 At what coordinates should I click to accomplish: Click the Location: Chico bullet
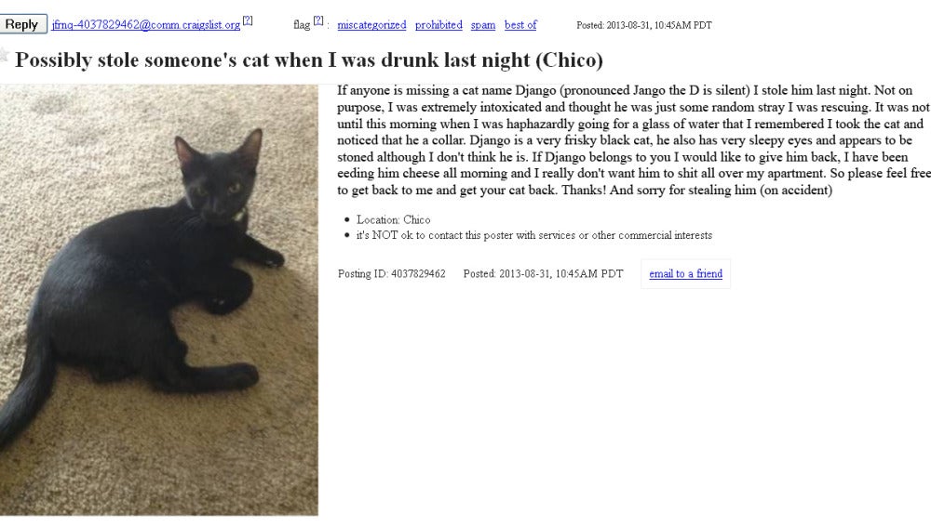click(393, 219)
